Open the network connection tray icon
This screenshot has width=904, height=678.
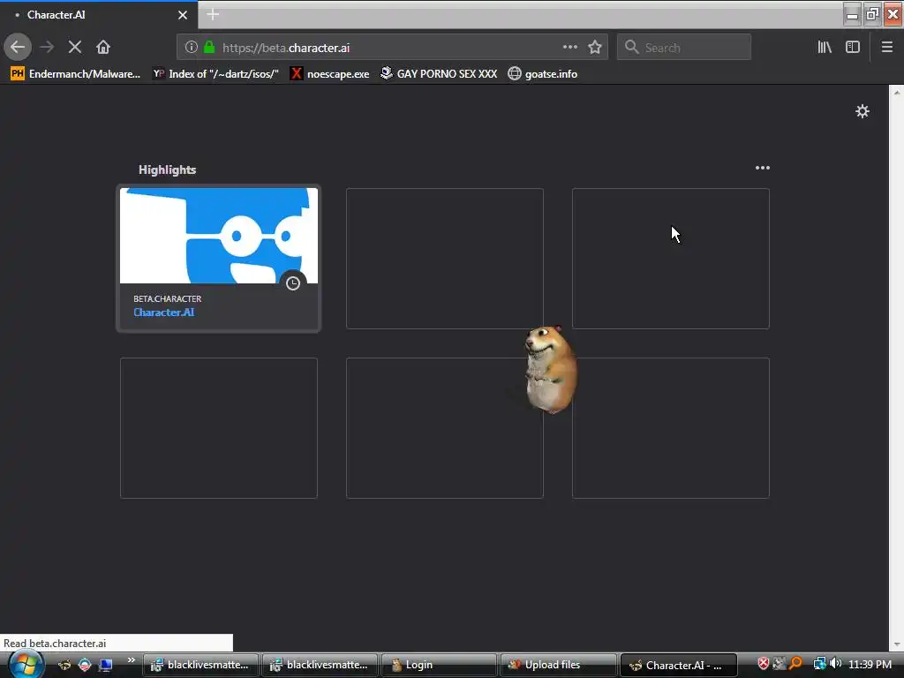(819, 664)
